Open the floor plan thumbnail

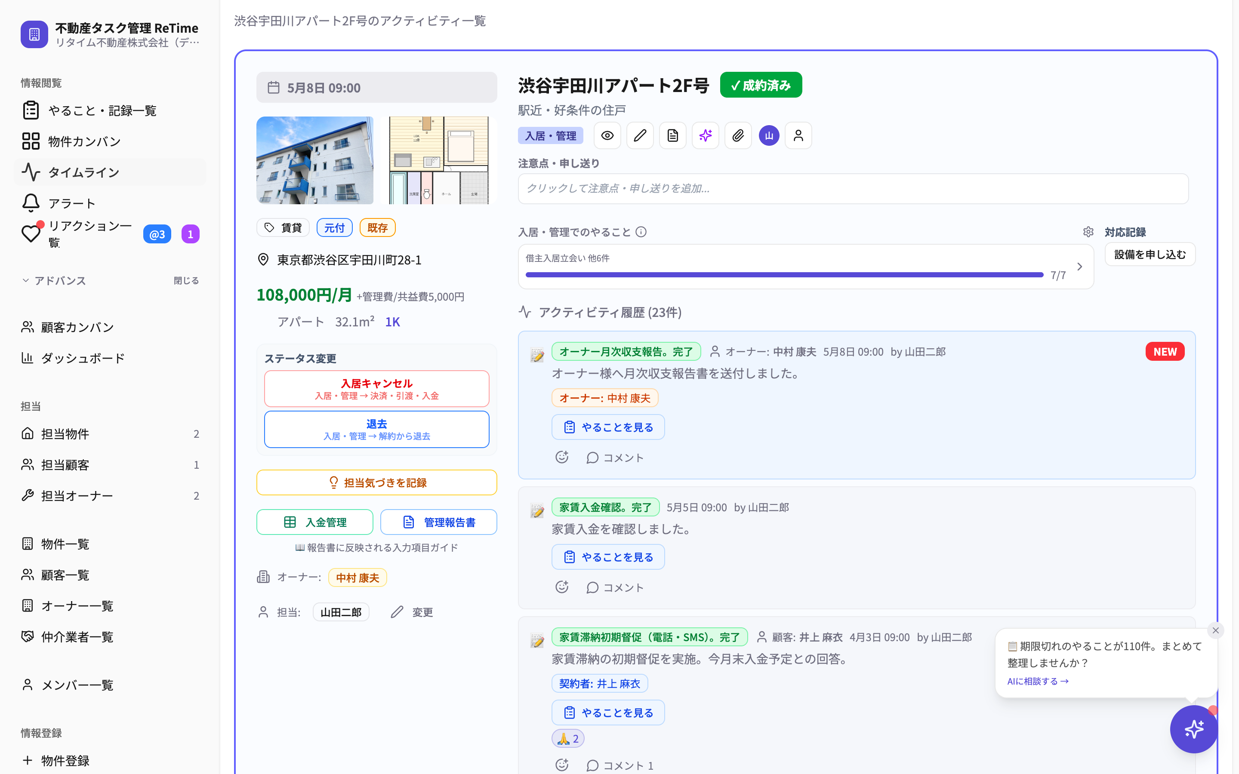tap(439, 160)
